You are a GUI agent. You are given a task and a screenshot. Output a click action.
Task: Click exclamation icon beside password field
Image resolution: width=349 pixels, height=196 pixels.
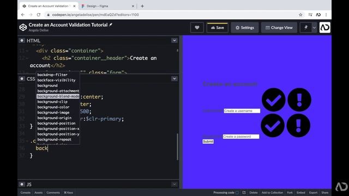coord(298,126)
